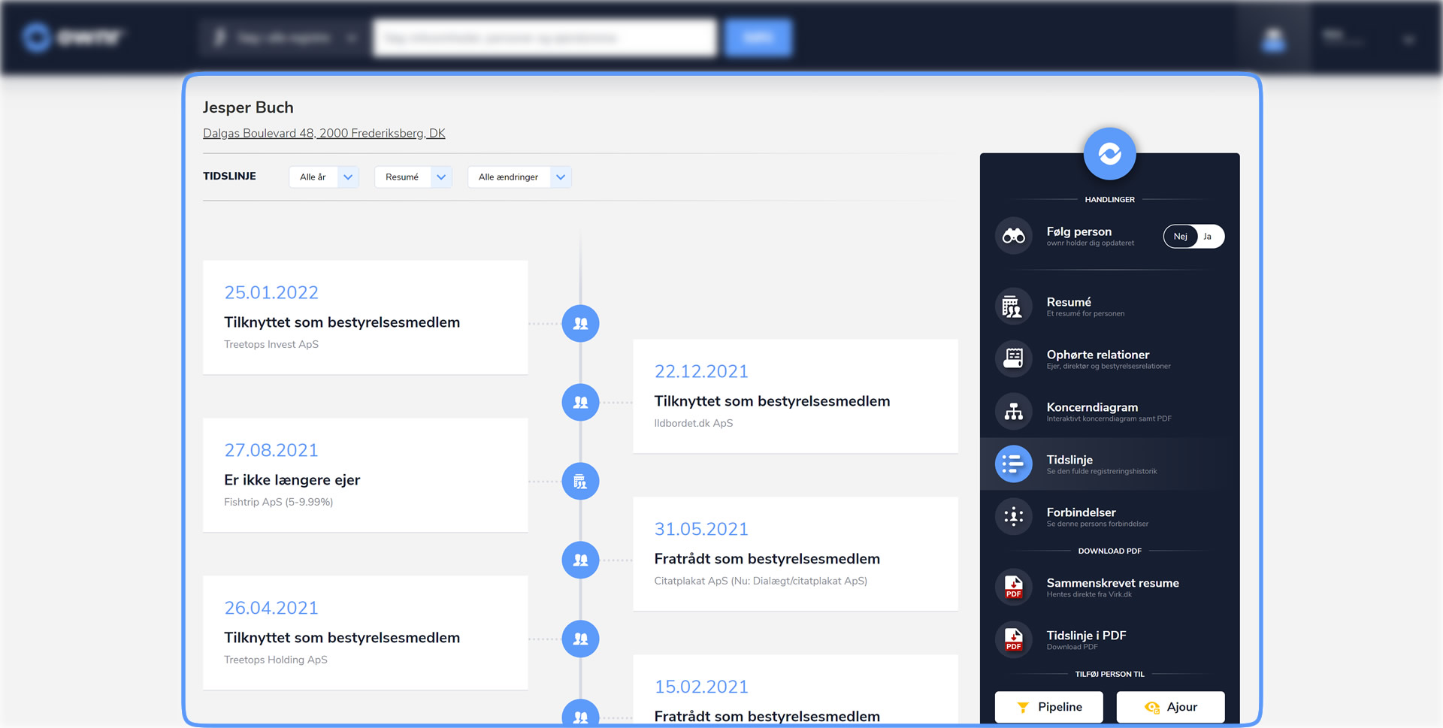
Task: Click the Sammenskrevet resume PDF icon
Action: [x=1013, y=588]
